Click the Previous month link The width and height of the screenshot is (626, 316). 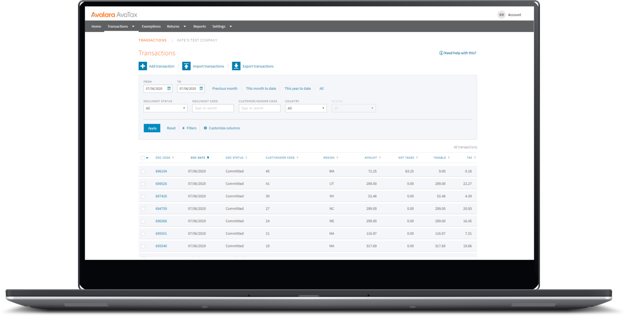225,89
